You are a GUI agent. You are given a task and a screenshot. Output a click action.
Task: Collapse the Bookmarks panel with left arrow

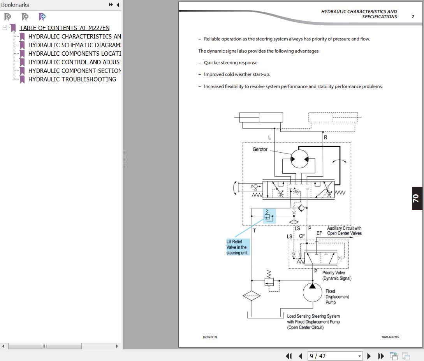pyautogui.click(x=118, y=5)
